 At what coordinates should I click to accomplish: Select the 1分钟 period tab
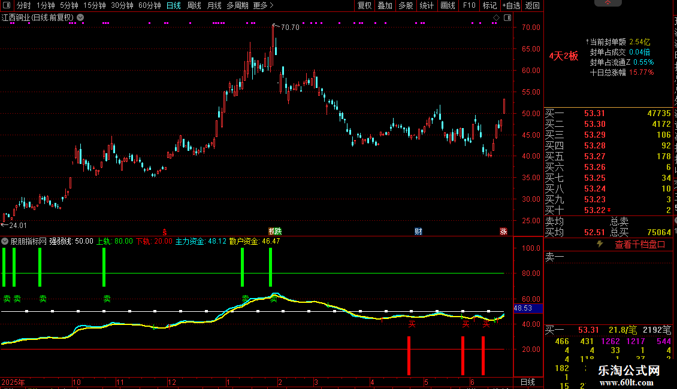pos(46,5)
